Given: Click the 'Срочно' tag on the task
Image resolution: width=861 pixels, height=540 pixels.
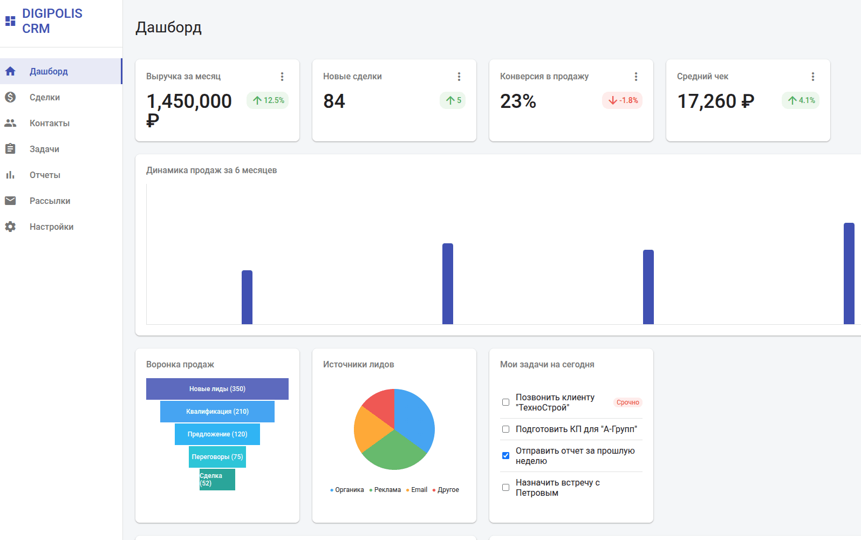Looking at the screenshot, I should [x=627, y=402].
